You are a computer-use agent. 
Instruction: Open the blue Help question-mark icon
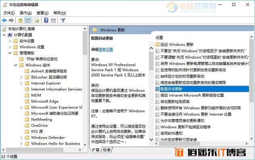click(46, 20)
